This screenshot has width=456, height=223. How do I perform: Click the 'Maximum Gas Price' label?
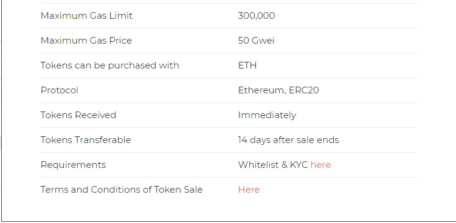pyautogui.click(x=86, y=41)
